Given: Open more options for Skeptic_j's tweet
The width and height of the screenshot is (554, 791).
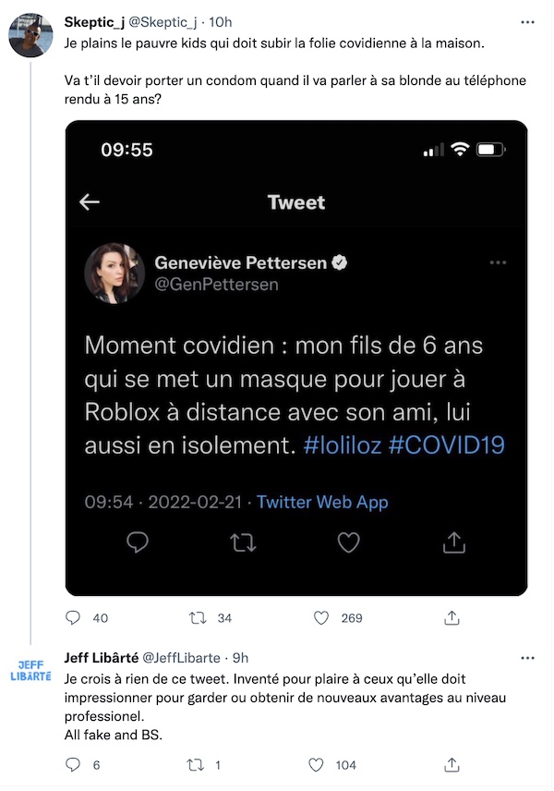Looking at the screenshot, I should point(527,22).
